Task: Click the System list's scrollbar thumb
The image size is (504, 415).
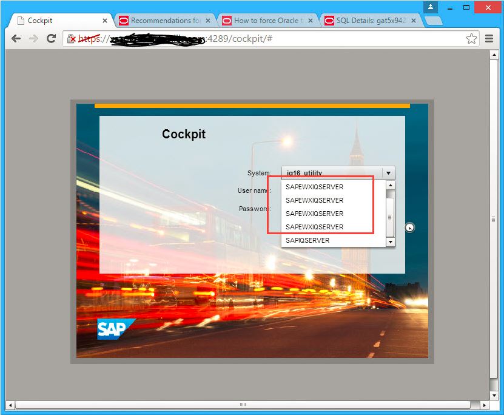Action: pyautogui.click(x=390, y=217)
